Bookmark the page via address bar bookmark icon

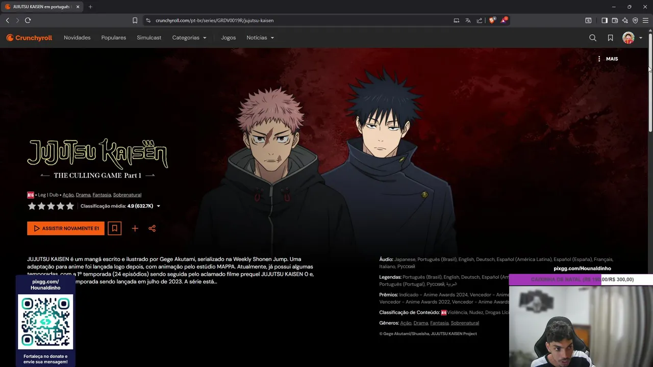[x=135, y=20]
